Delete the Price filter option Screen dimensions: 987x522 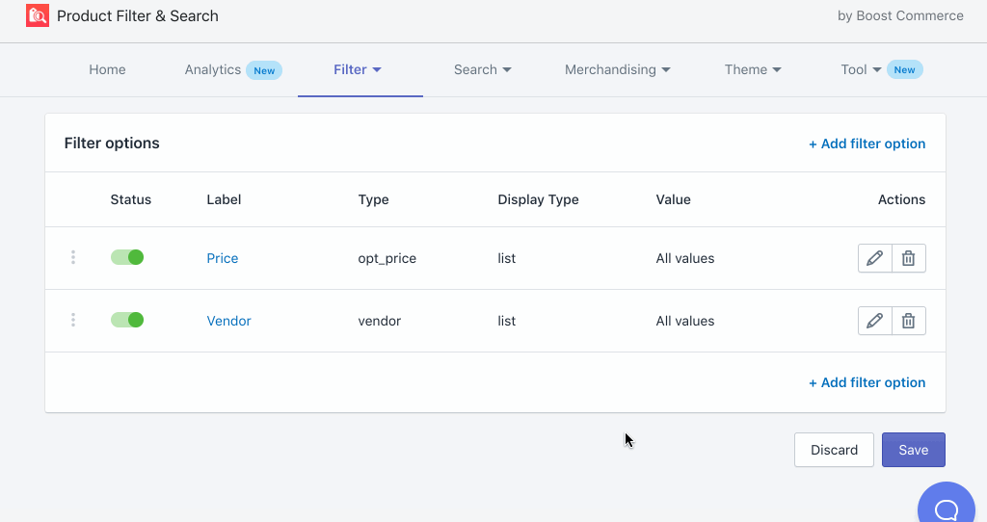(x=908, y=258)
